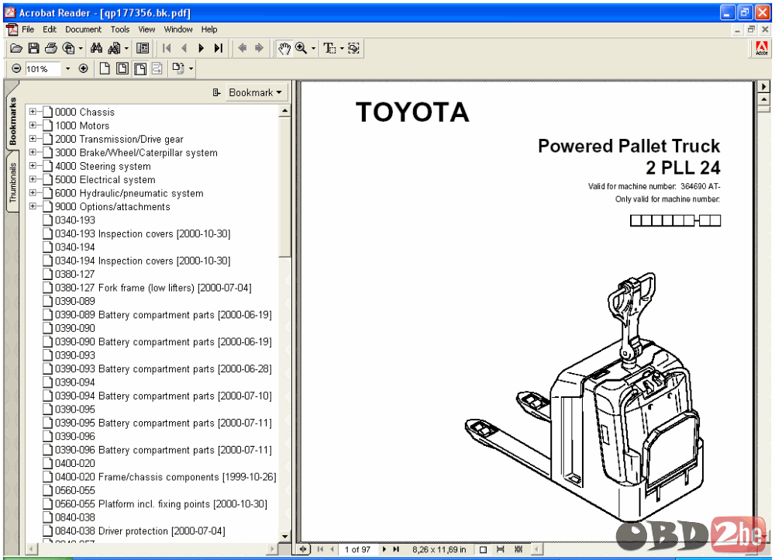
Task: Expand the 1000 Motors bookmark
Action: 33,125
